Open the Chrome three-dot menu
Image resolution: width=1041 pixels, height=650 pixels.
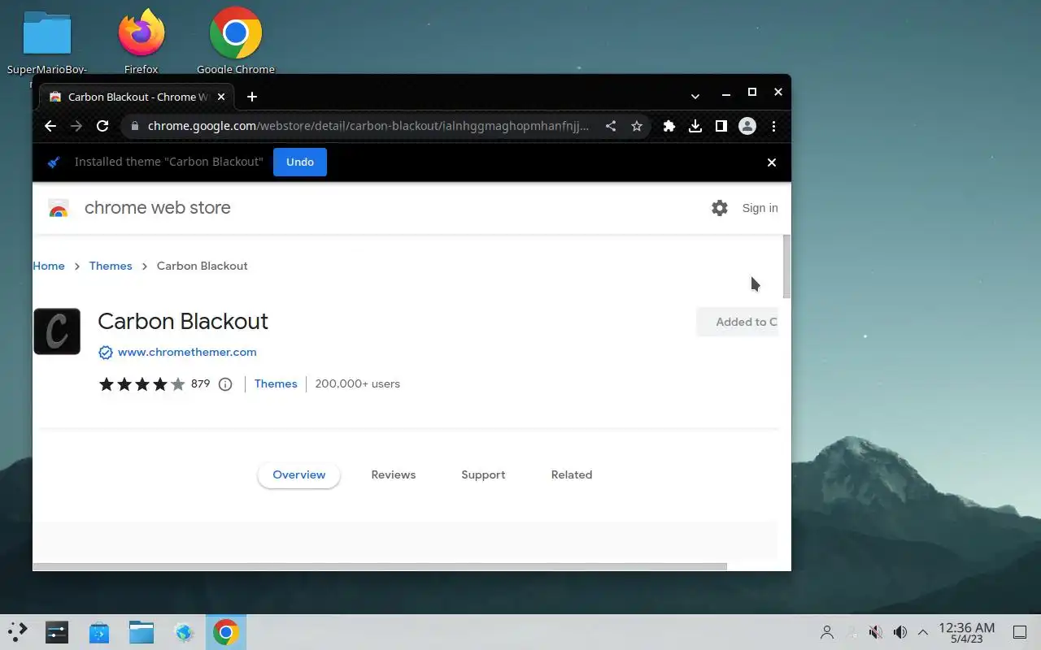point(773,126)
